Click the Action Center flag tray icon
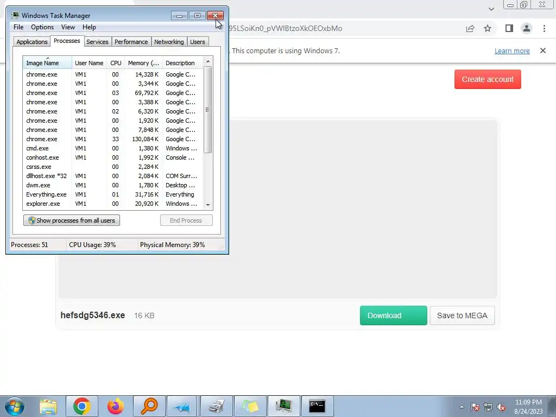Image resolution: width=556 pixels, height=417 pixels. pyautogui.click(x=475, y=407)
